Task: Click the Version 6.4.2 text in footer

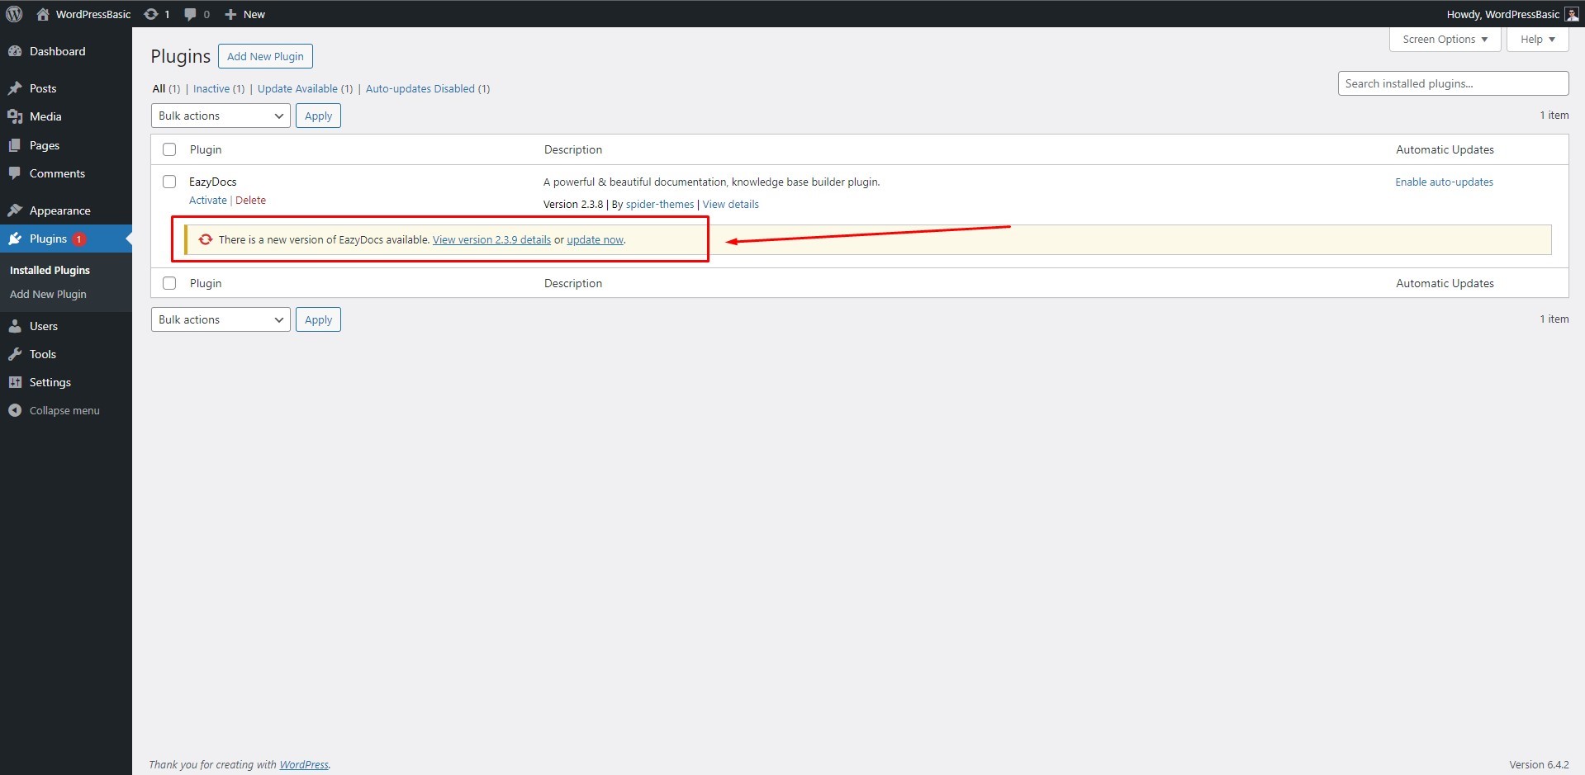Action: pos(1539,764)
